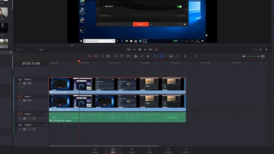
Task: Toggle Linked Selection chain icon
Action: tap(142, 56)
